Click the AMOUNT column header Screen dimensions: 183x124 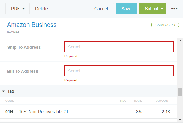(x=163, y=101)
